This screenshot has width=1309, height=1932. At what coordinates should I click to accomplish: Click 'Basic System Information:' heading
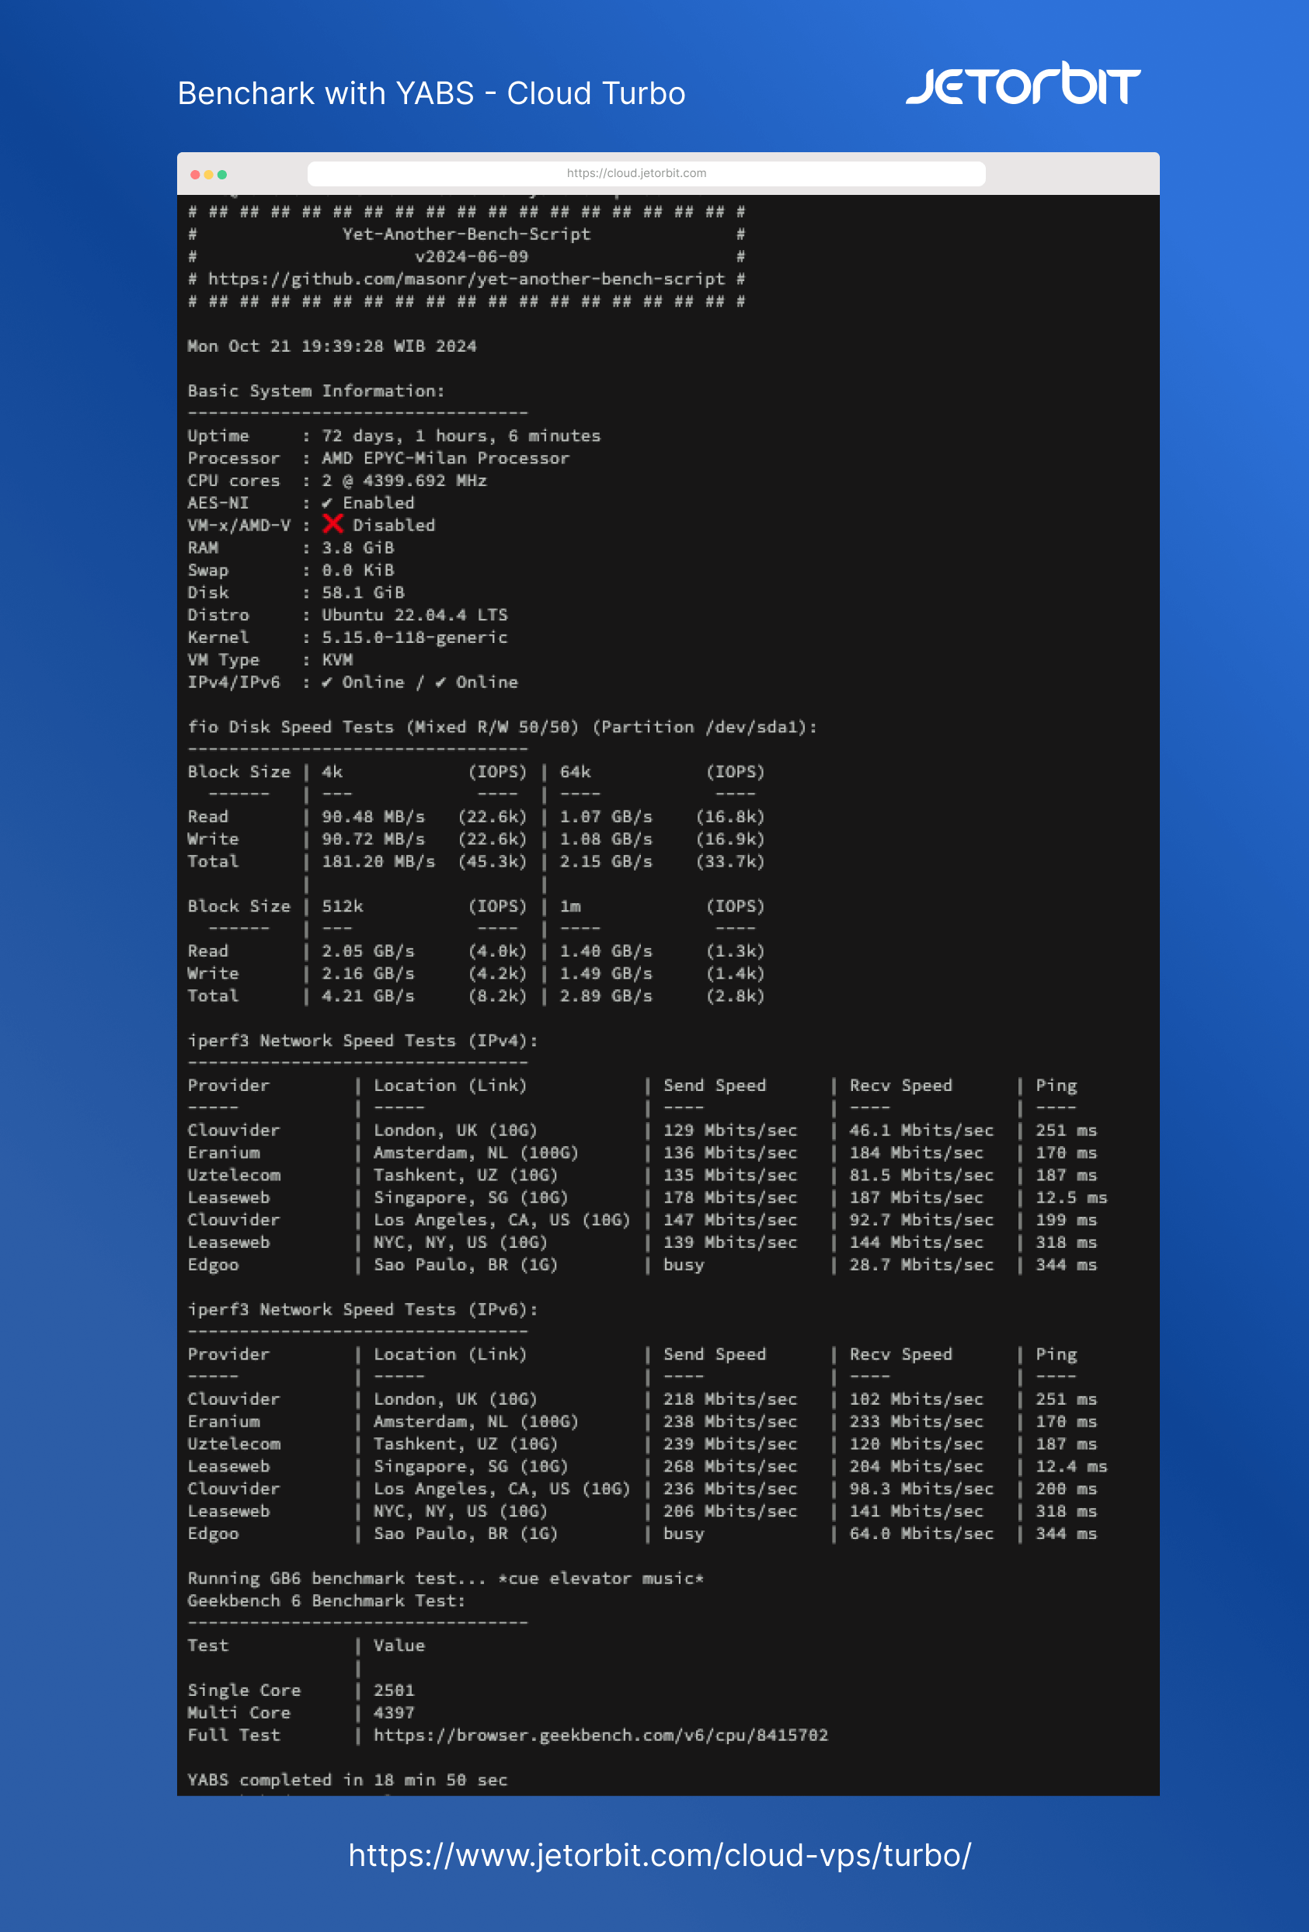tap(316, 391)
